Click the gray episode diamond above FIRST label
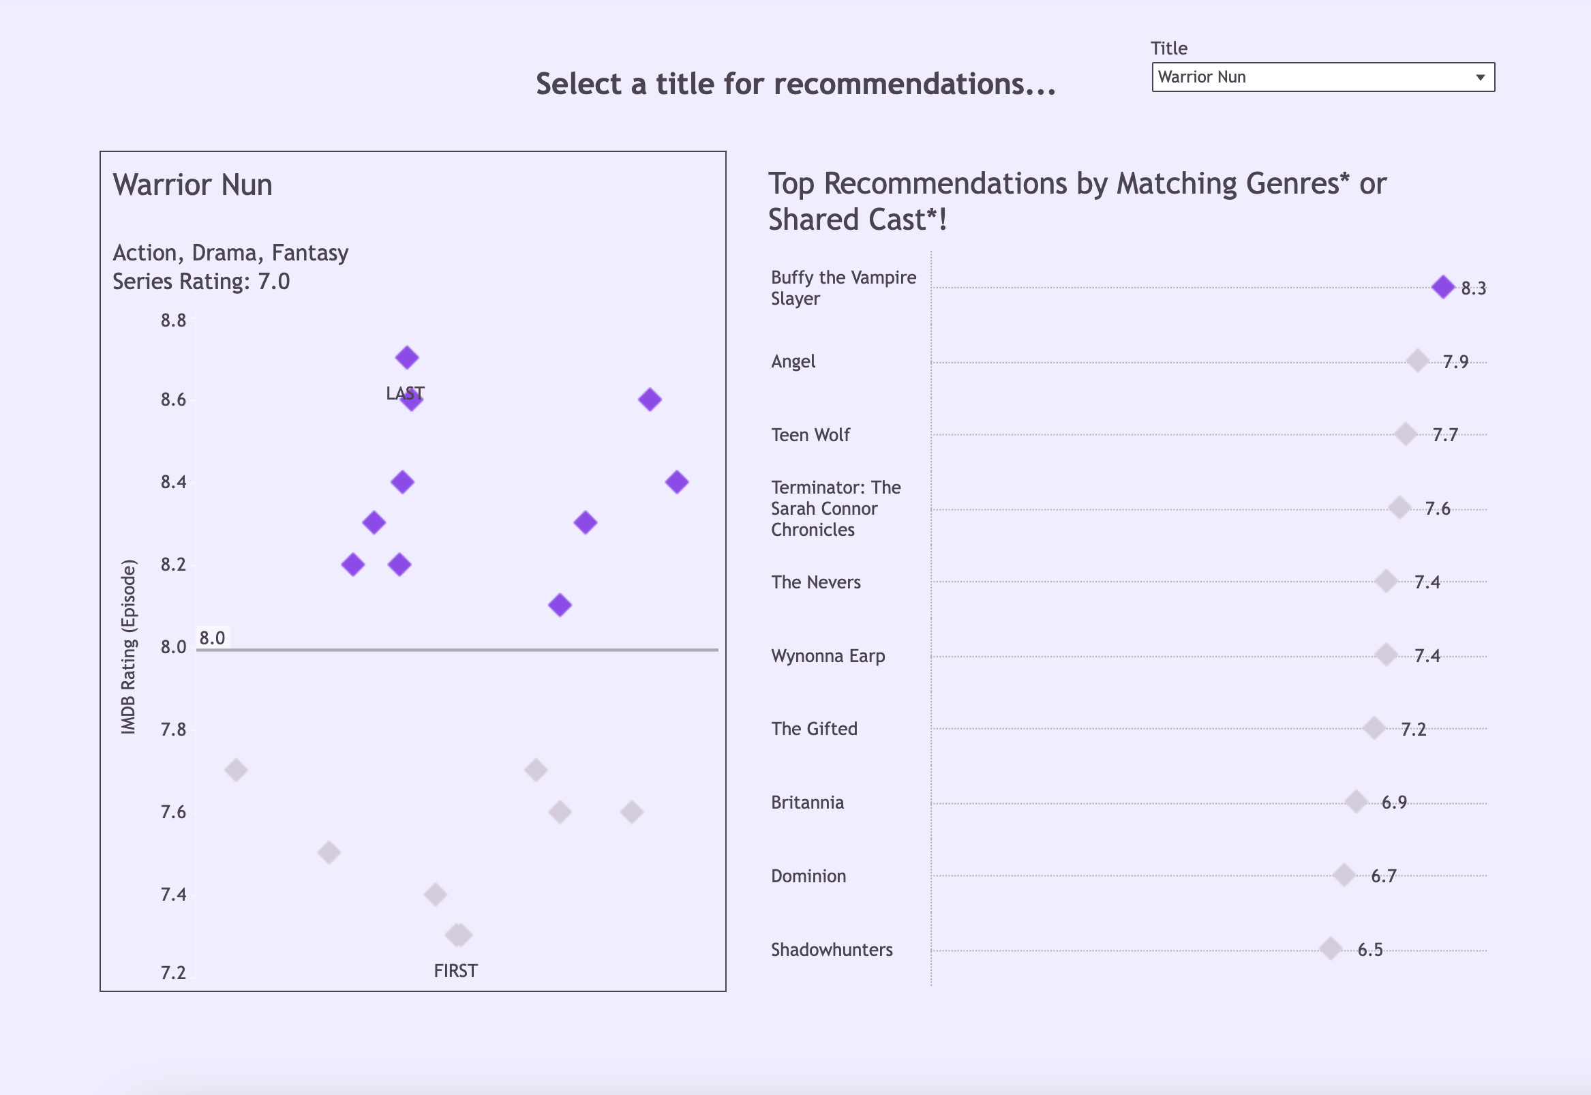Screen dimensions: 1591x1095 click(458, 935)
